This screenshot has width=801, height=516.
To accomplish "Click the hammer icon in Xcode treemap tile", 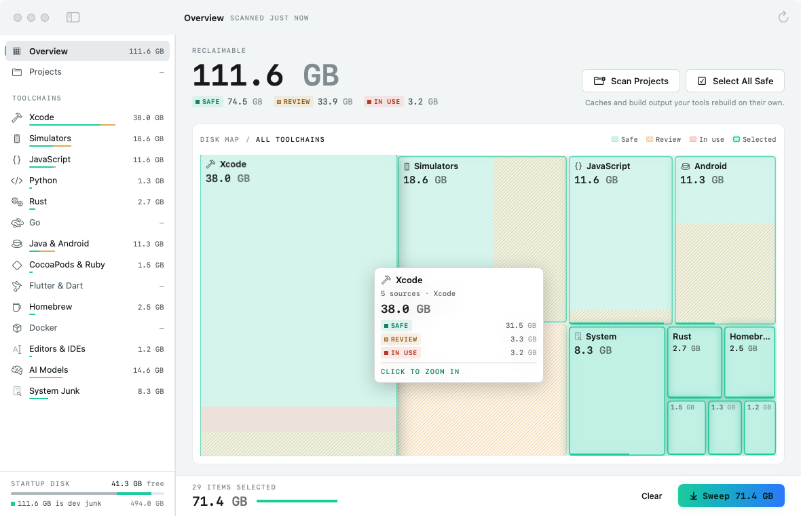I will pyautogui.click(x=210, y=164).
